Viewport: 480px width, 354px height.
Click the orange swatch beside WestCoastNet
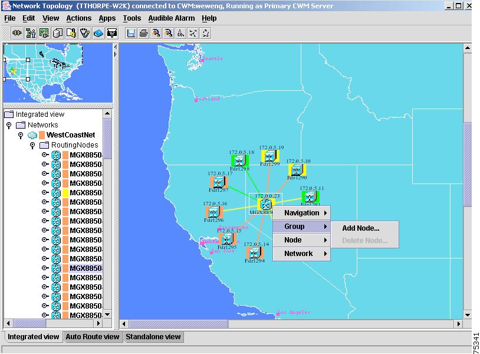pos(42,135)
